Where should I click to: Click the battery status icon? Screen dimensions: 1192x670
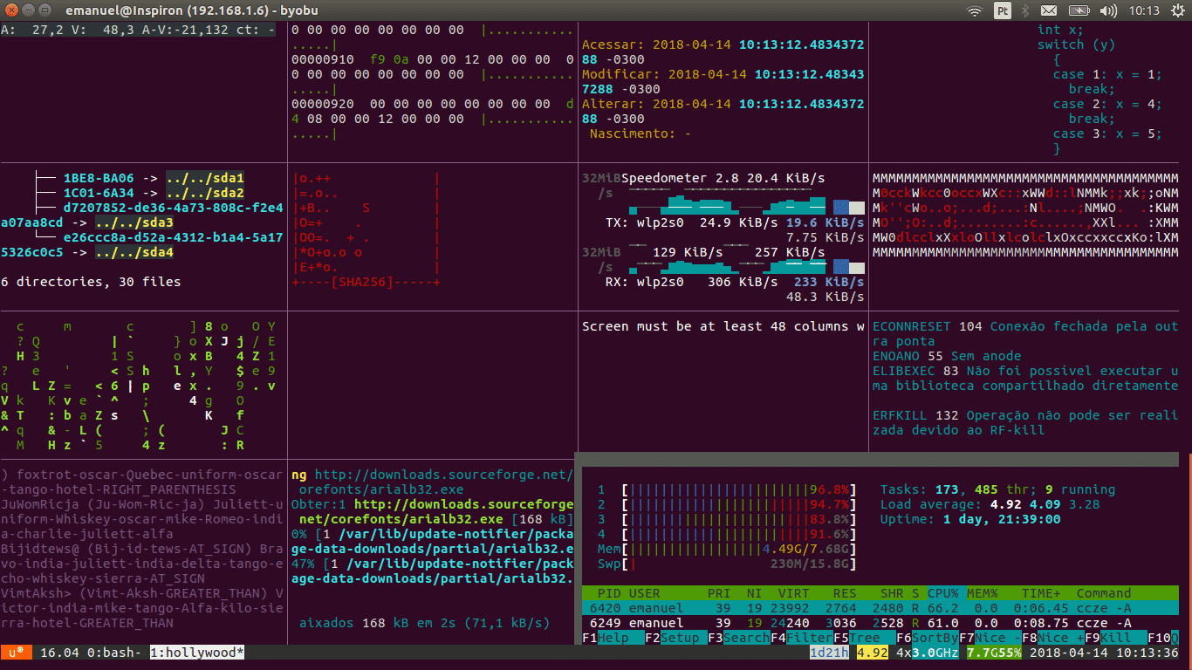point(1079,10)
